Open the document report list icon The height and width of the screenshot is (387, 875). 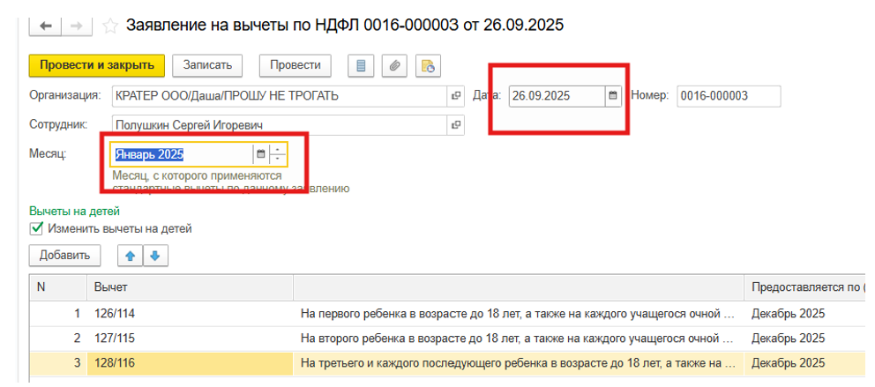(x=360, y=65)
